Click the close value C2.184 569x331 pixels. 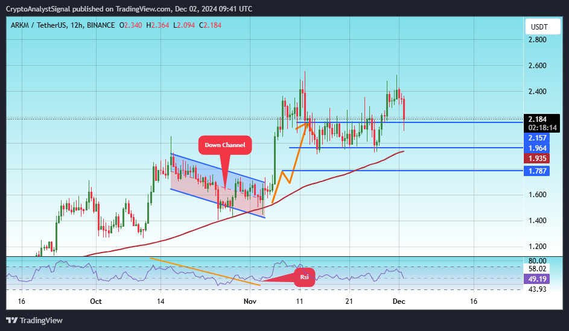pos(210,25)
